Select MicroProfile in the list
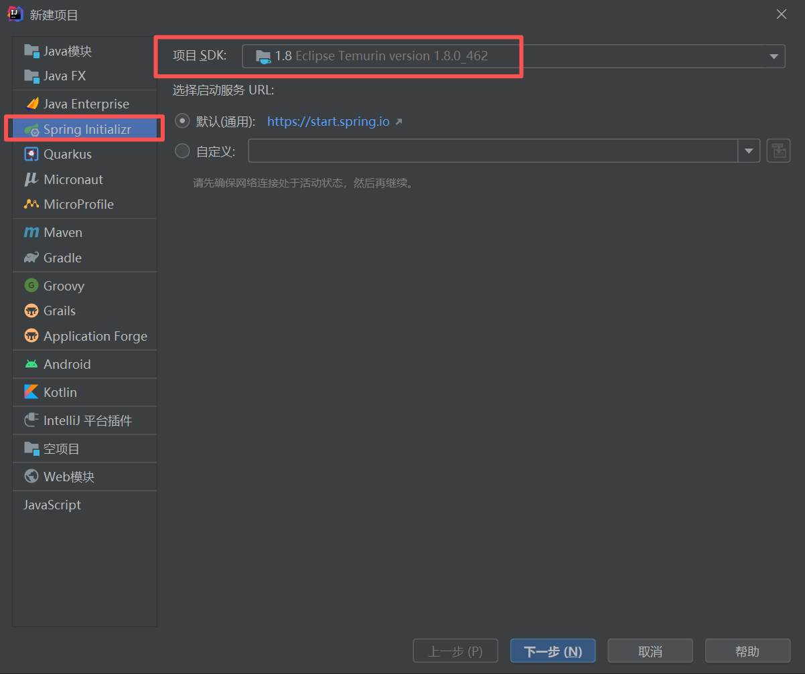 click(84, 204)
